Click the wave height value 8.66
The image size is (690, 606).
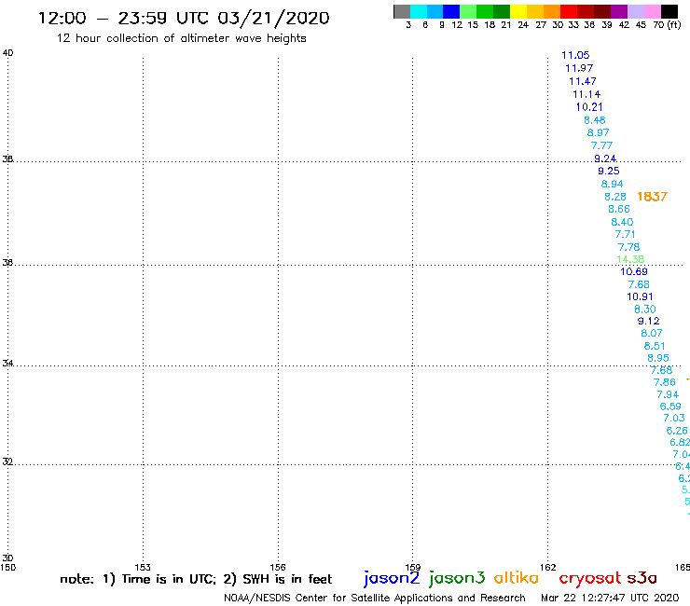tap(619, 209)
